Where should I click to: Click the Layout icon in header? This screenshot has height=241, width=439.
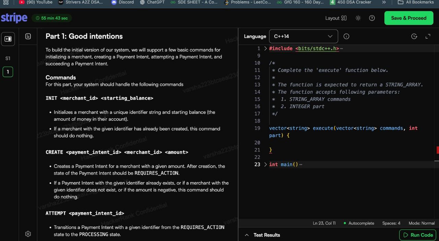[344, 18]
